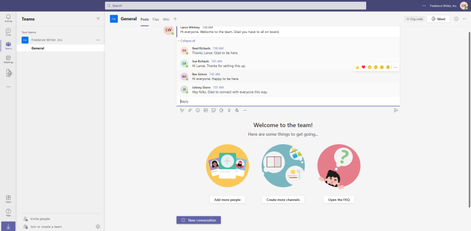
Task: React with heart to Sue's message
Action: 364,67
